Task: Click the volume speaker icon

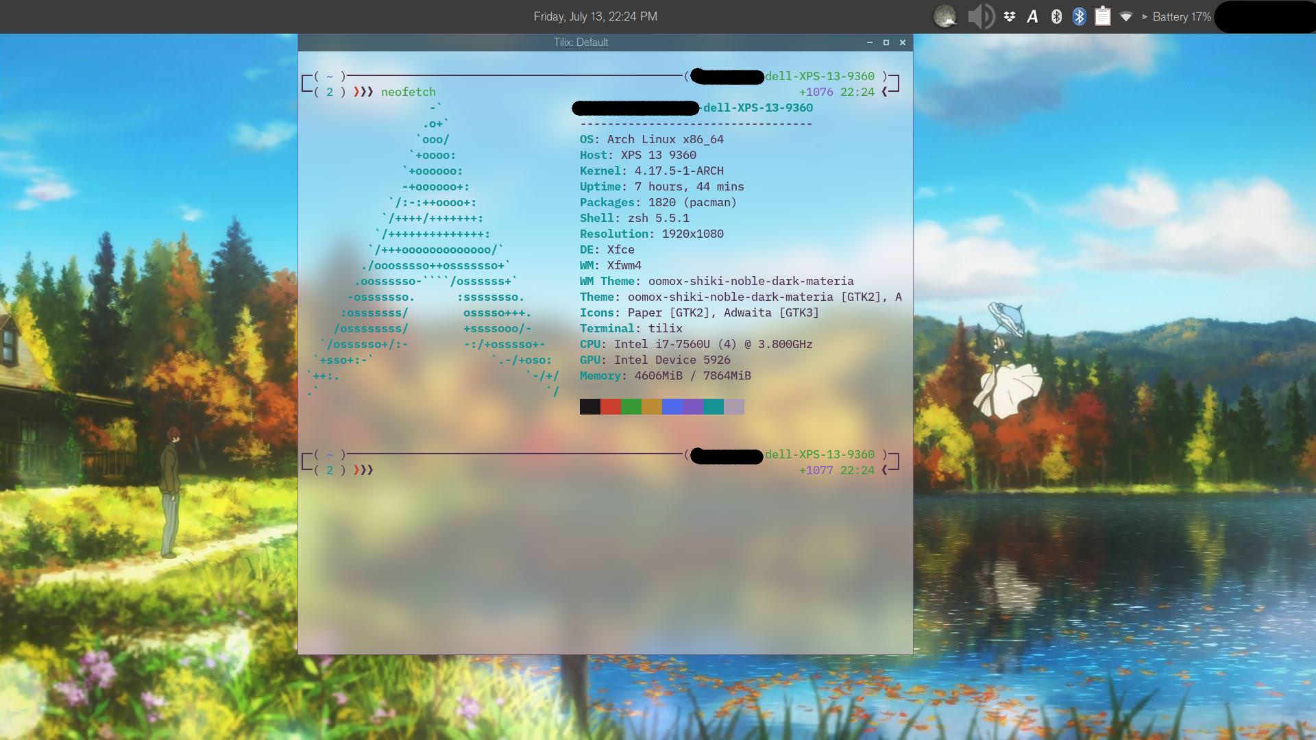Action: coord(980,16)
